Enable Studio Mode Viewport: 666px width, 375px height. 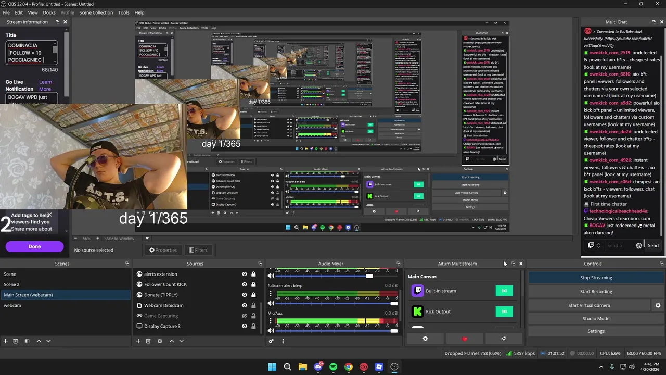596,318
